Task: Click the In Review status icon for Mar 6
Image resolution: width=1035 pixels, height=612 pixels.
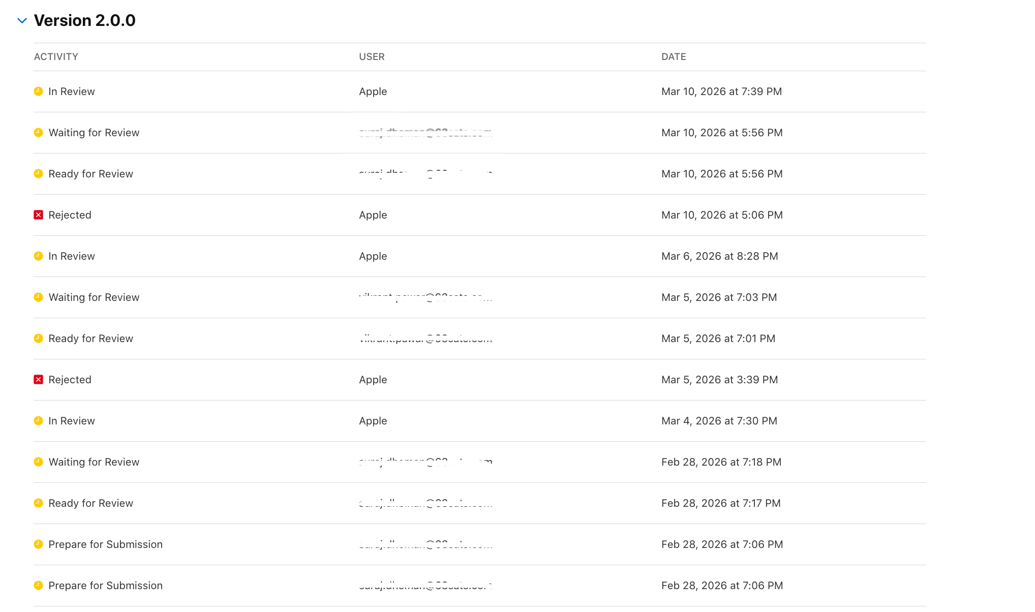Action: pyautogui.click(x=38, y=256)
